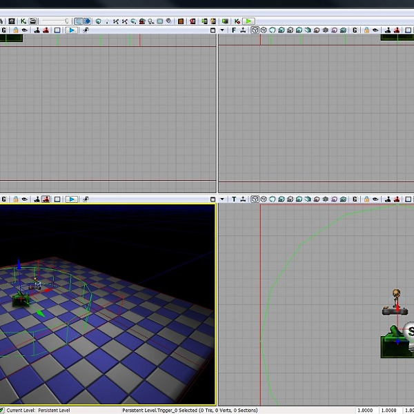Toggle Game View (G) in the Front viewport
The image size is (414, 414).
coord(355,30)
